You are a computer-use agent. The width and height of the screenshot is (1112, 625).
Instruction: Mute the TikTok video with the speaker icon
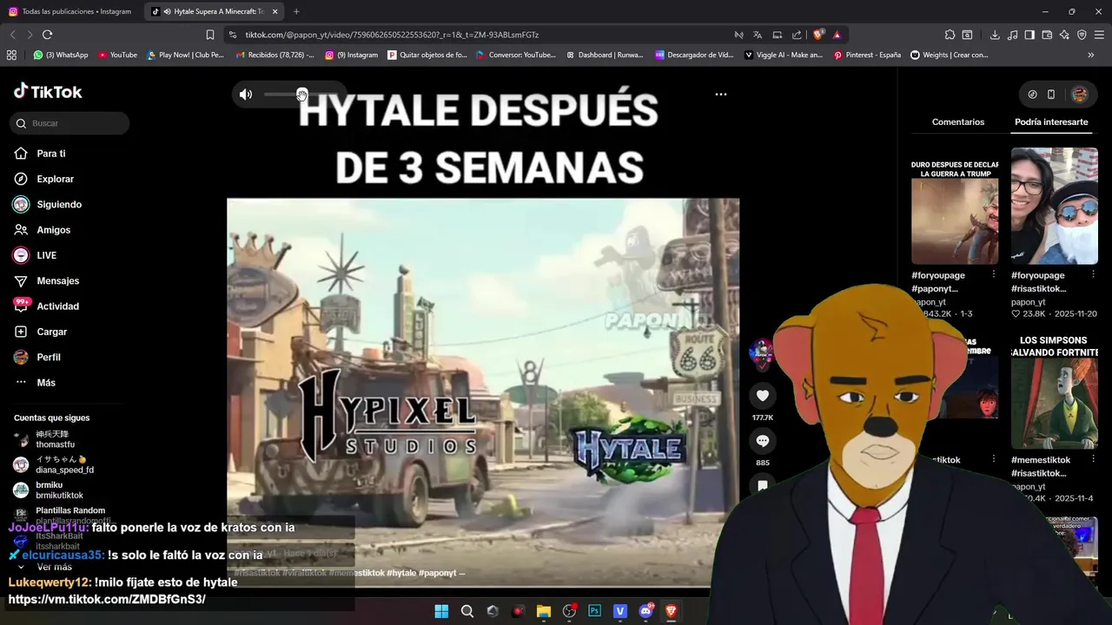coord(246,95)
